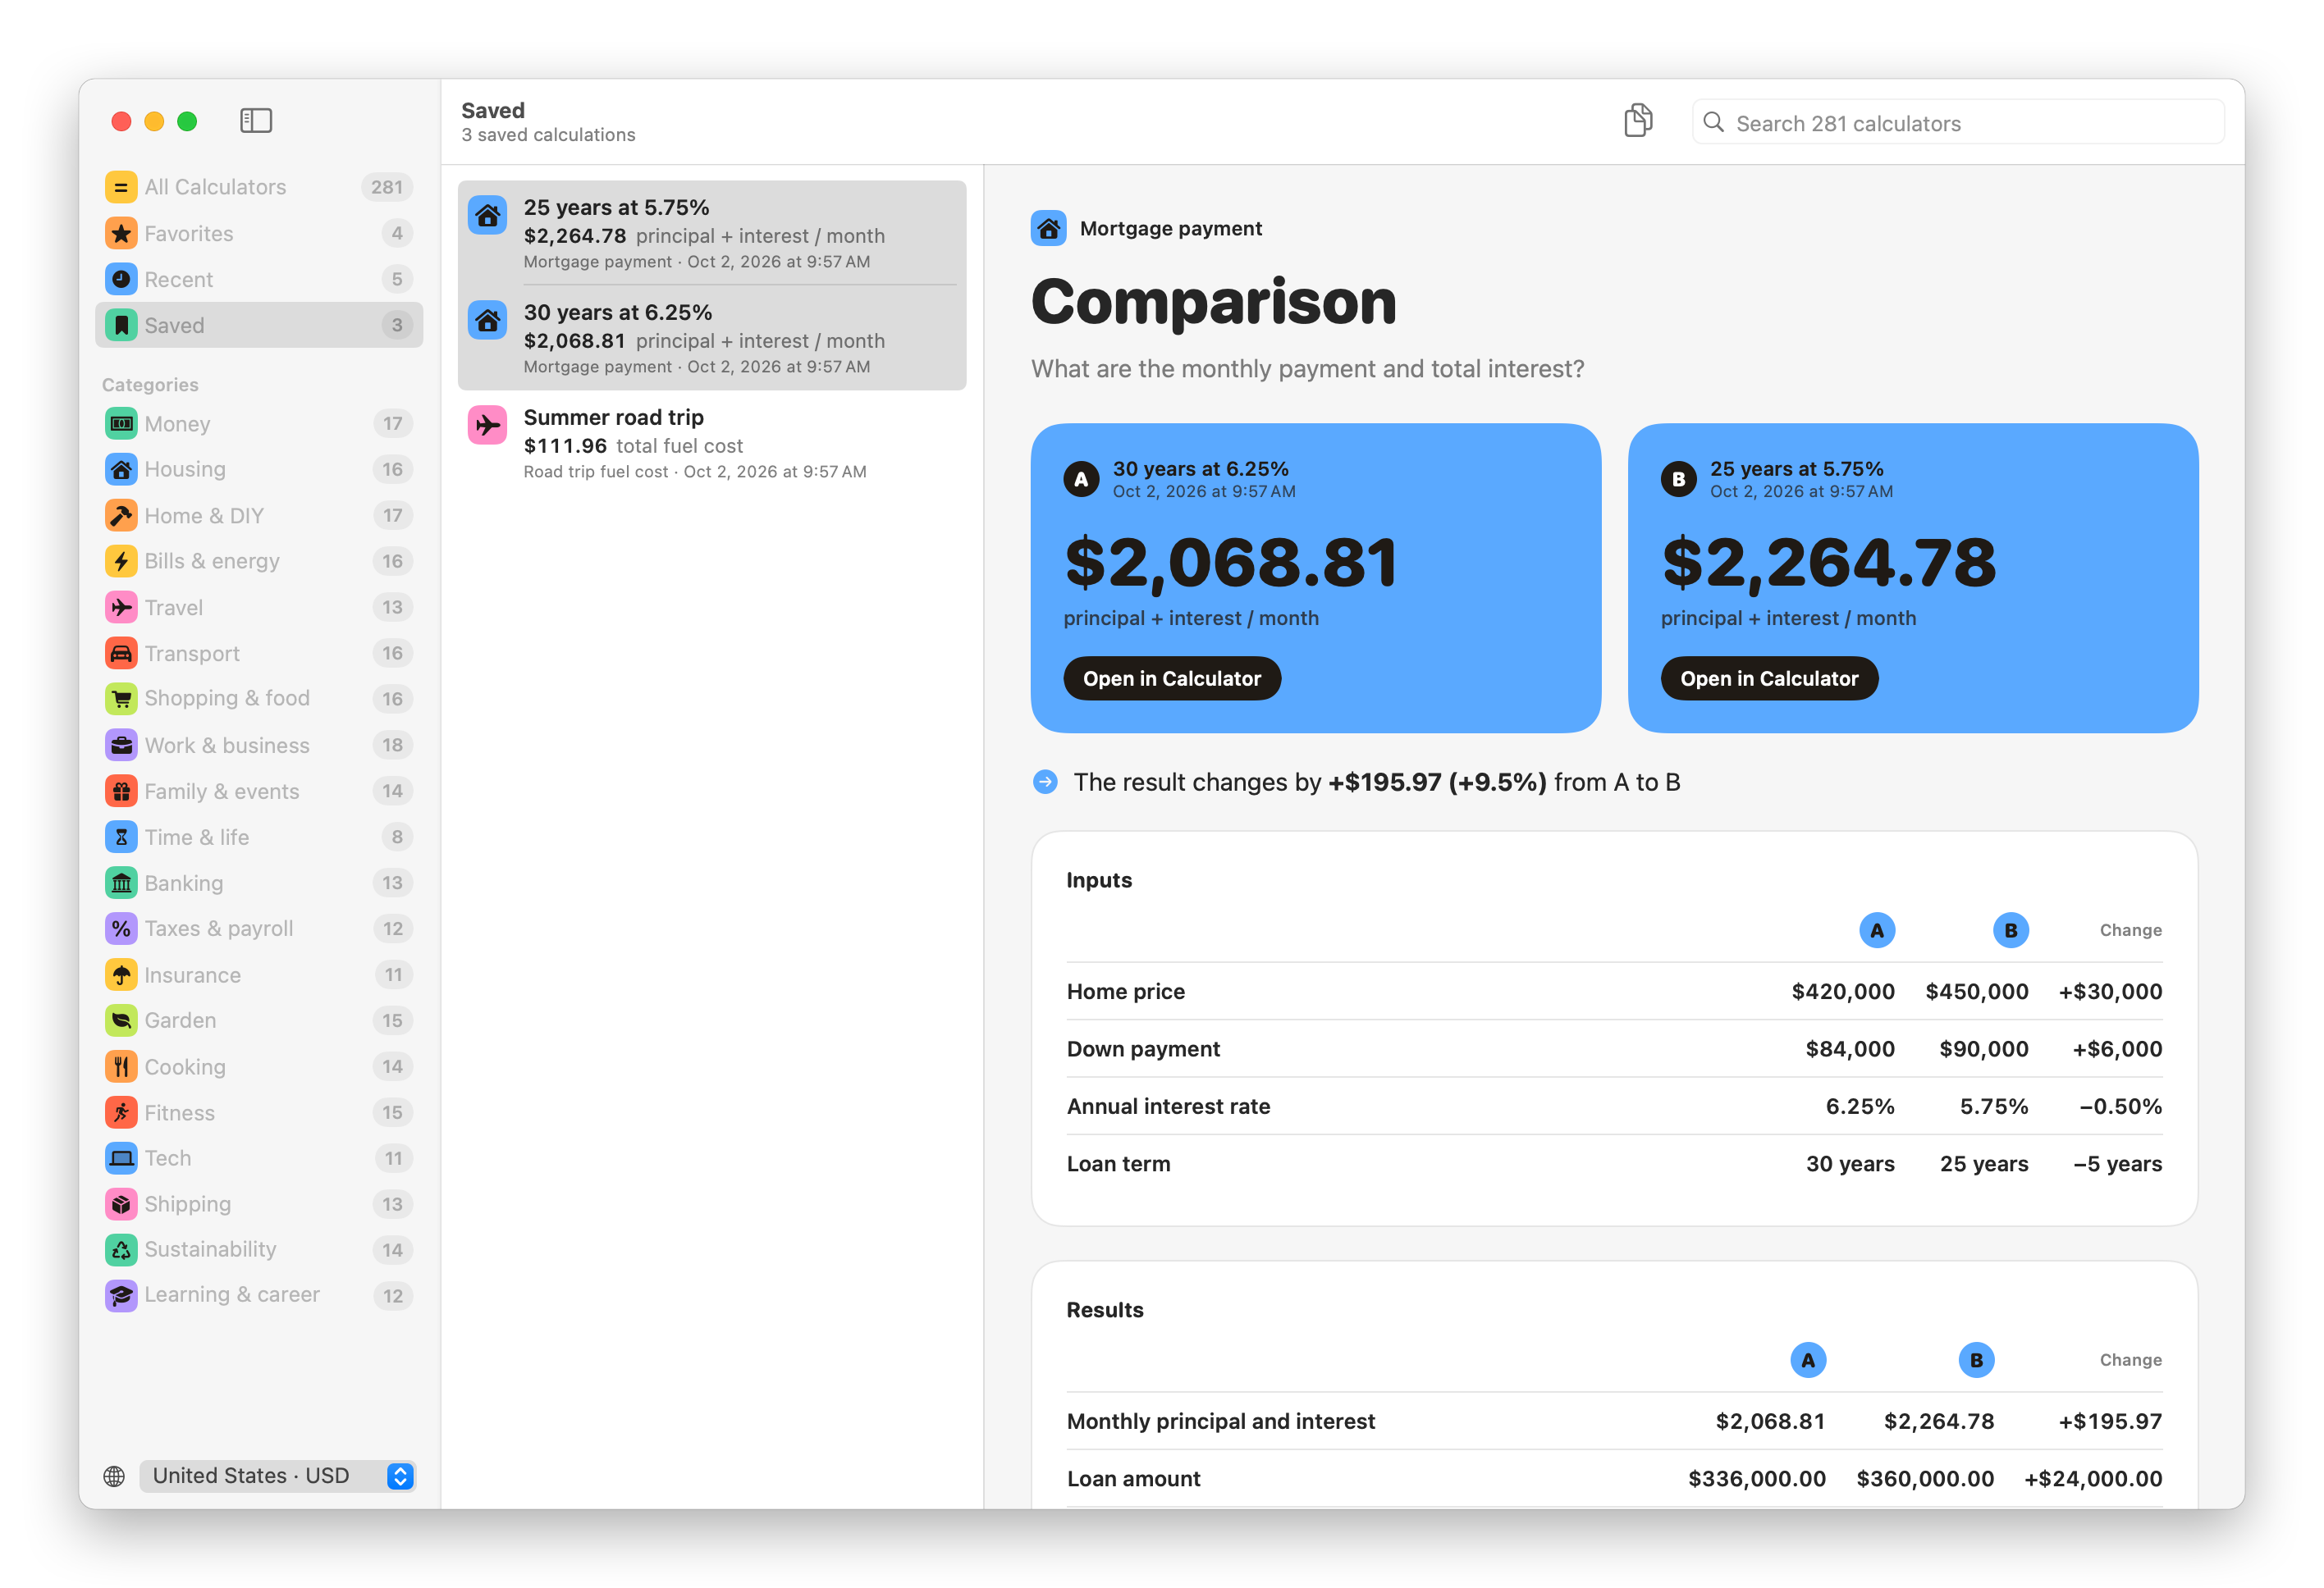The height and width of the screenshot is (1588, 2324).
Task: Open the Housing category icon
Action: click(121, 468)
